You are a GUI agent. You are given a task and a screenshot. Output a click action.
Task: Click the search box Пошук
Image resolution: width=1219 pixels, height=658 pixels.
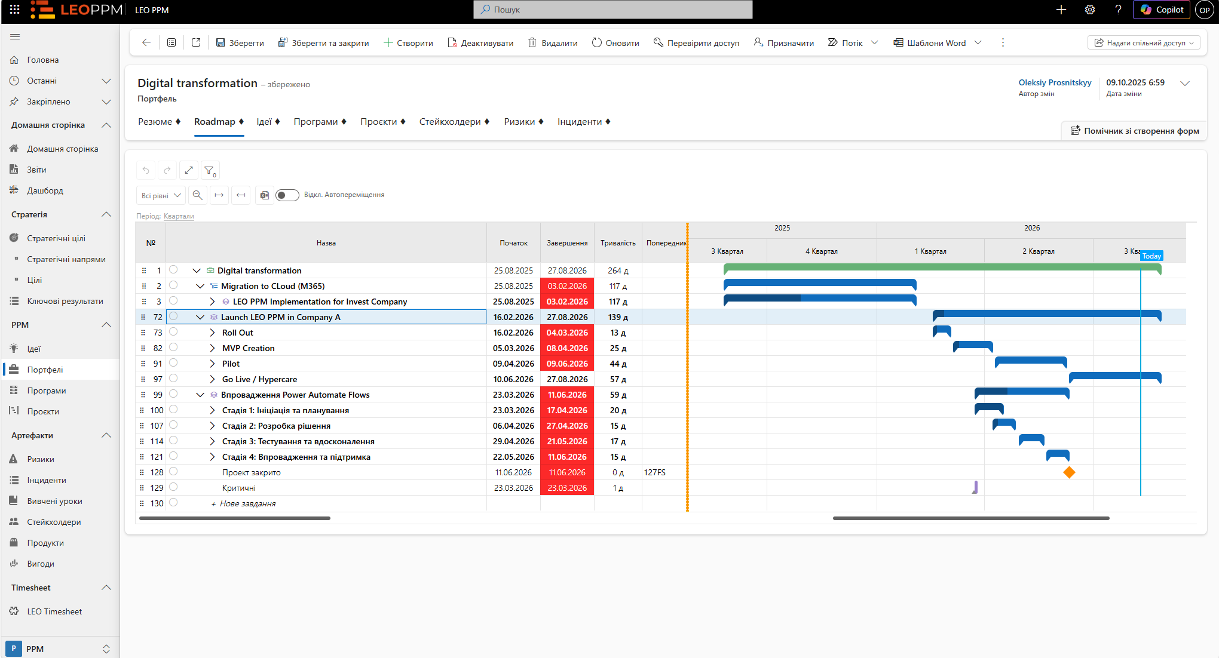[613, 10]
